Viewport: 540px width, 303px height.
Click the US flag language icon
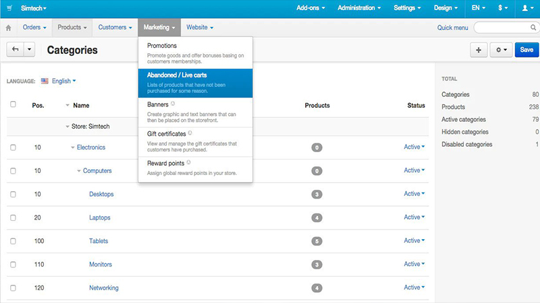(x=45, y=81)
